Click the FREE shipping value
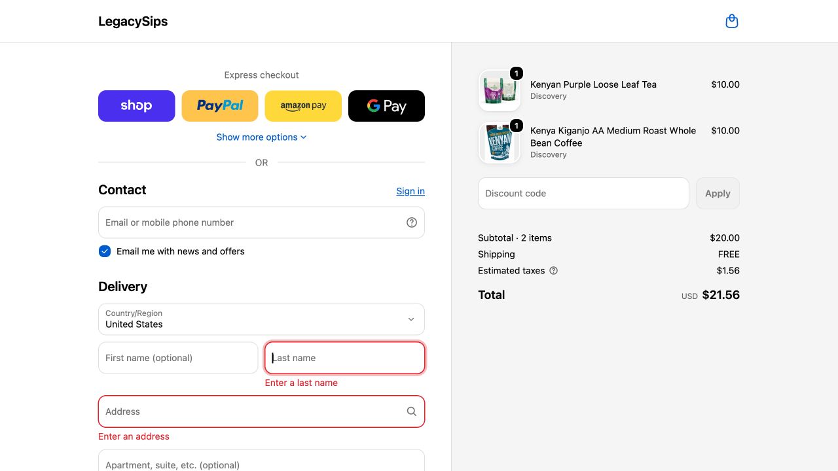 coord(729,254)
